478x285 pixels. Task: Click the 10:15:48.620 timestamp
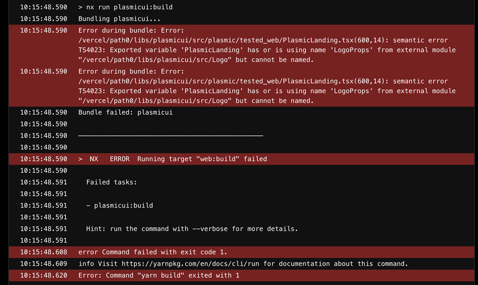(43, 276)
